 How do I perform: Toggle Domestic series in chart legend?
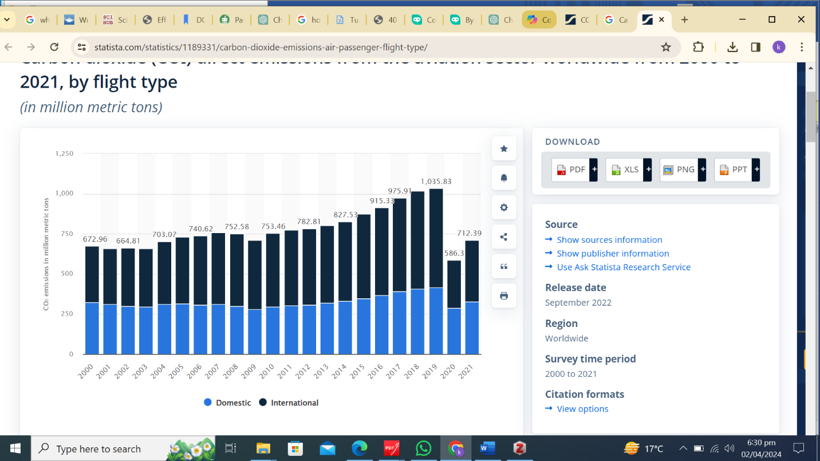227,403
